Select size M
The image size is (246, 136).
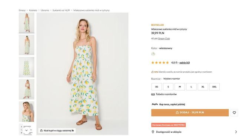pyautogui.click(x=180, y=87)
